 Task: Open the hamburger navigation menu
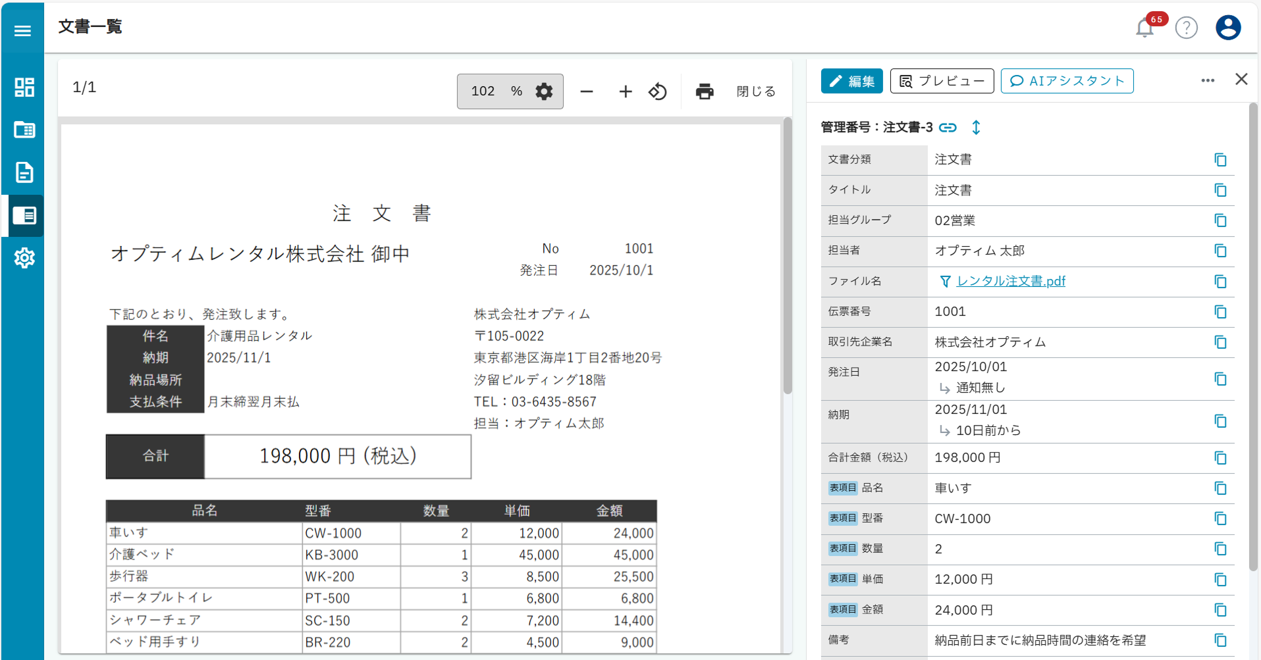[22, 30]
